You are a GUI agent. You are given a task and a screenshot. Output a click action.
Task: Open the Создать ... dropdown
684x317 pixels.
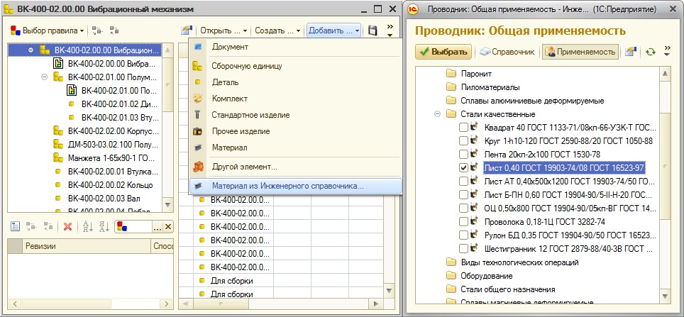(277, 30)
